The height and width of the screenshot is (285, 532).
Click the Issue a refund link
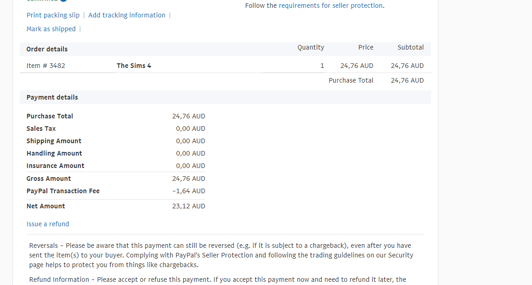[x=48, y=224]
